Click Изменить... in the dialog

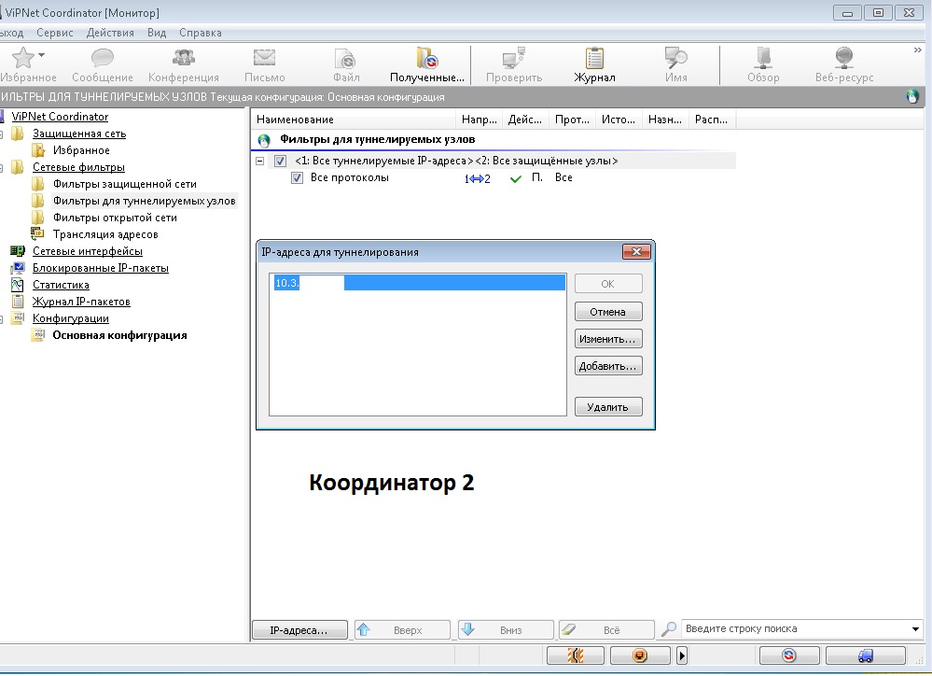coord(608,339)
